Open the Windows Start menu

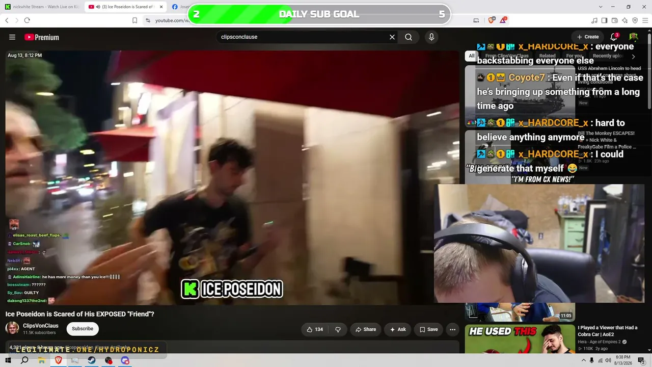pos(8,360)
